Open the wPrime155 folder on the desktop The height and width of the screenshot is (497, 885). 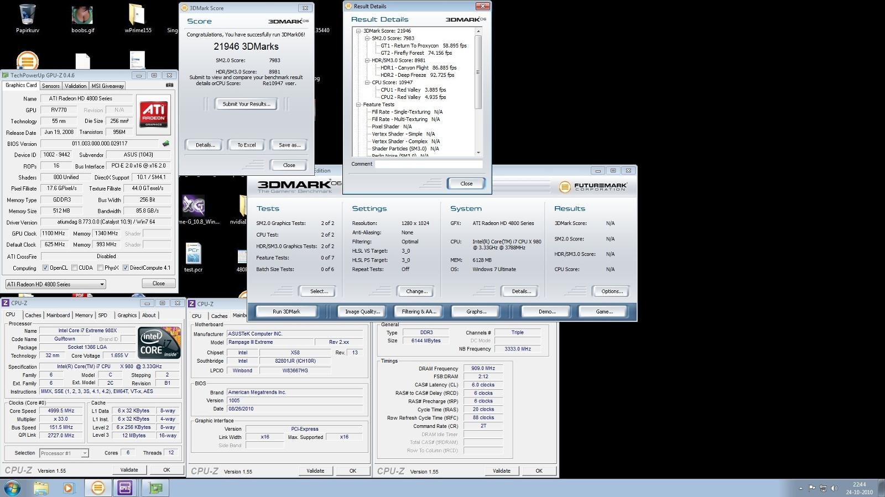(138, 18)
